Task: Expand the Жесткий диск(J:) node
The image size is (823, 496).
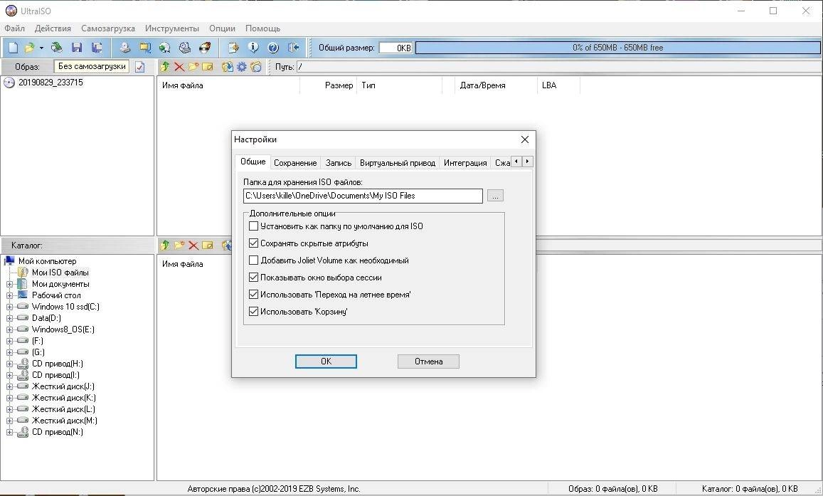Action: pyautogui.click(x=9, y=386)
